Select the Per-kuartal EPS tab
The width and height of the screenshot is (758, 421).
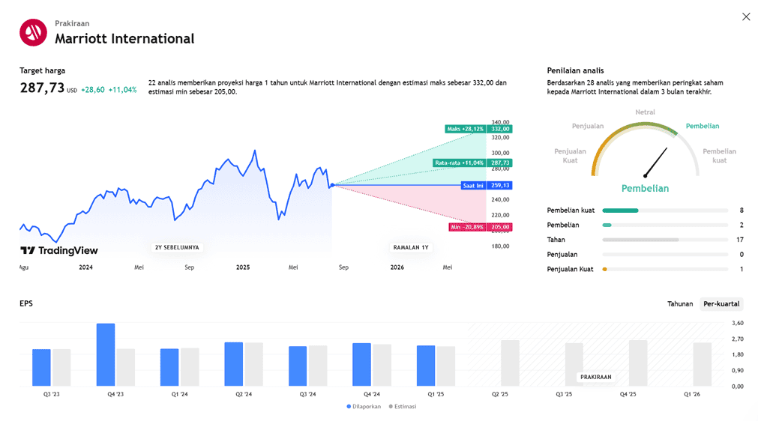pos(721,304)
